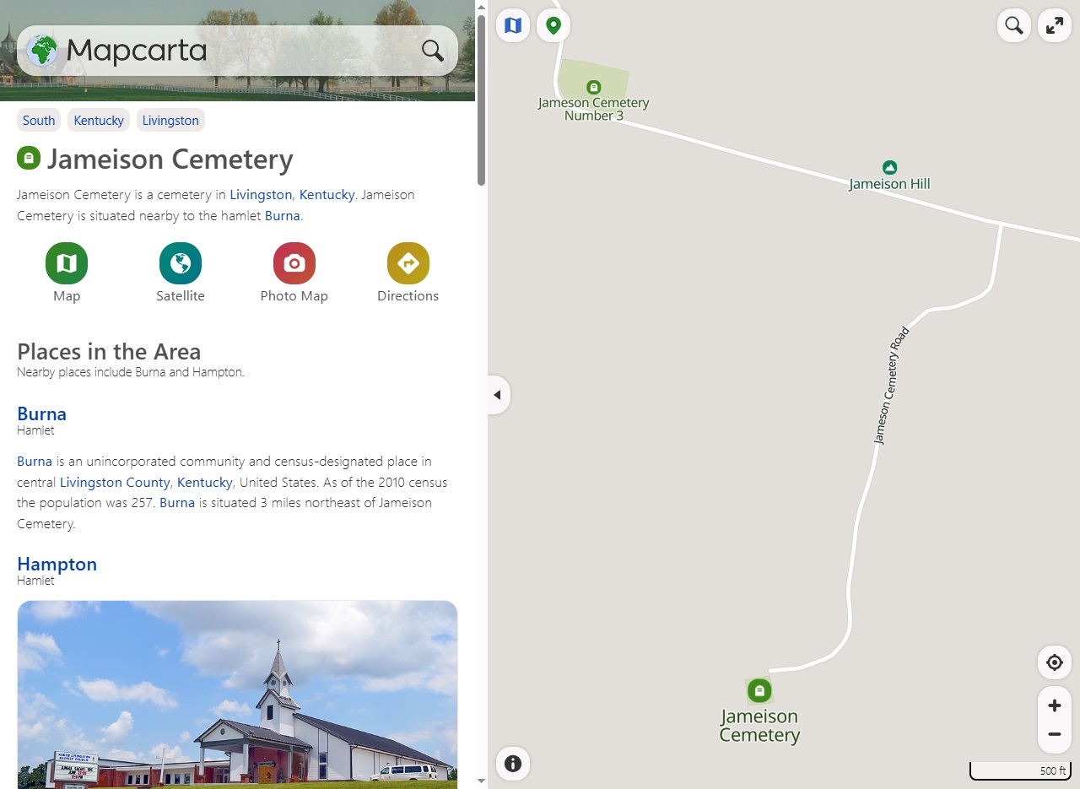The image size is (1080, 789).
Task: Open the green Map view icon
Action: point(67,263)
